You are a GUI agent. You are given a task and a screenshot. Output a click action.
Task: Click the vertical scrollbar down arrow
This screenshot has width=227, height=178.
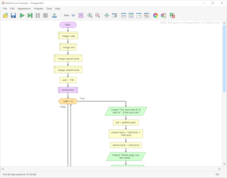pyautogui.click(x=224, y=164)
